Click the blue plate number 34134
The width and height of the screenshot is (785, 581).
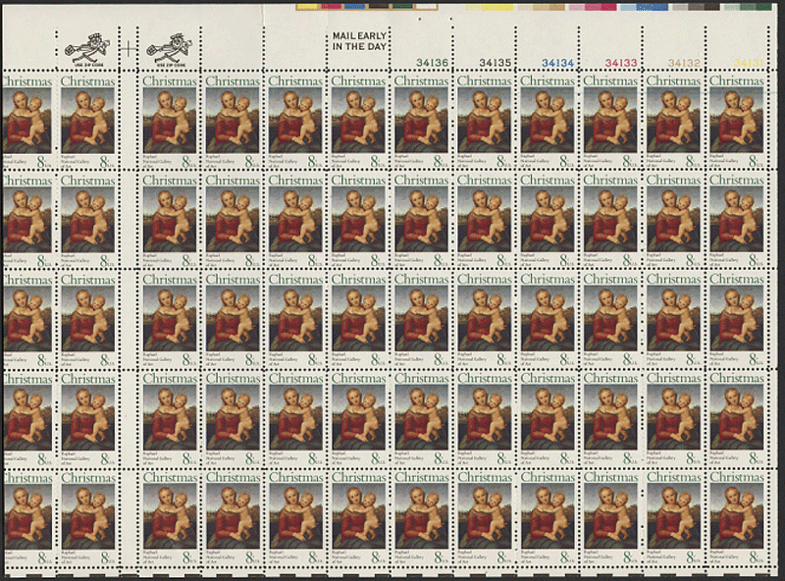[x=557, y=63]
